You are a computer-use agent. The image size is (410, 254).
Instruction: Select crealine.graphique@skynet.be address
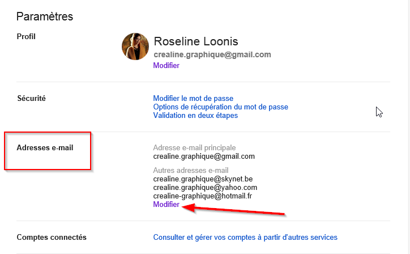coord(203,179)
